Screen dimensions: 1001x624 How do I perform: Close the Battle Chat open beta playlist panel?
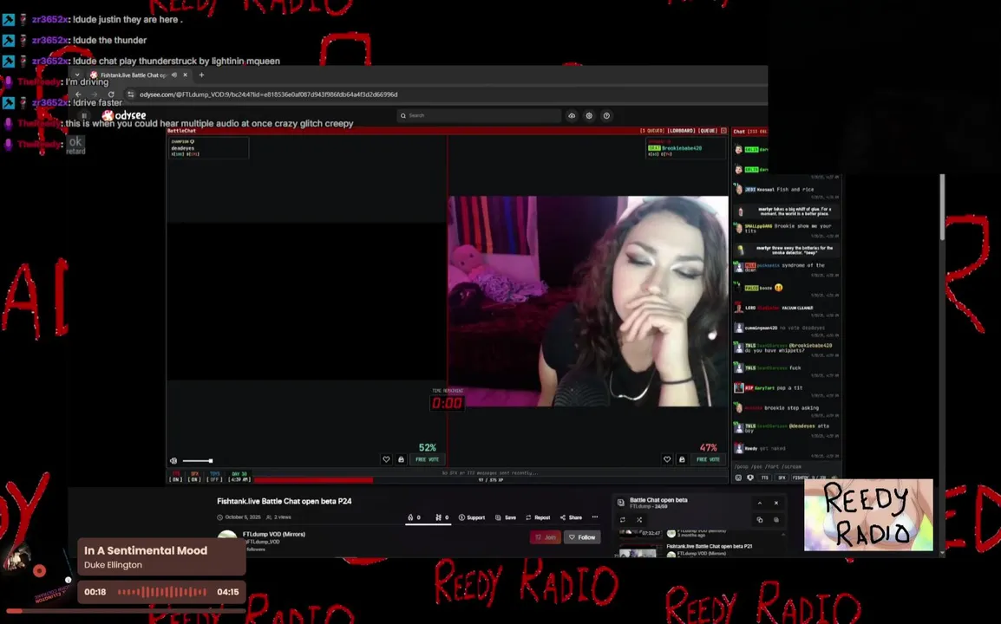click(776, 503)
